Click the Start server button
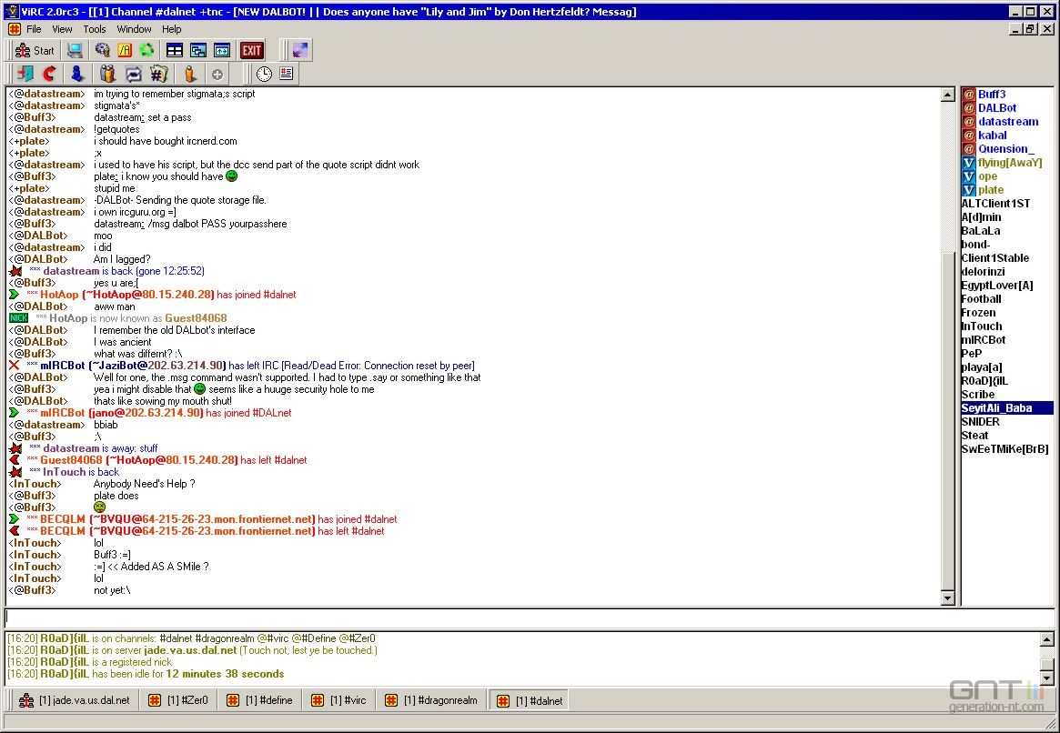Screen dimensions: 1060x733 click(35, 51)
